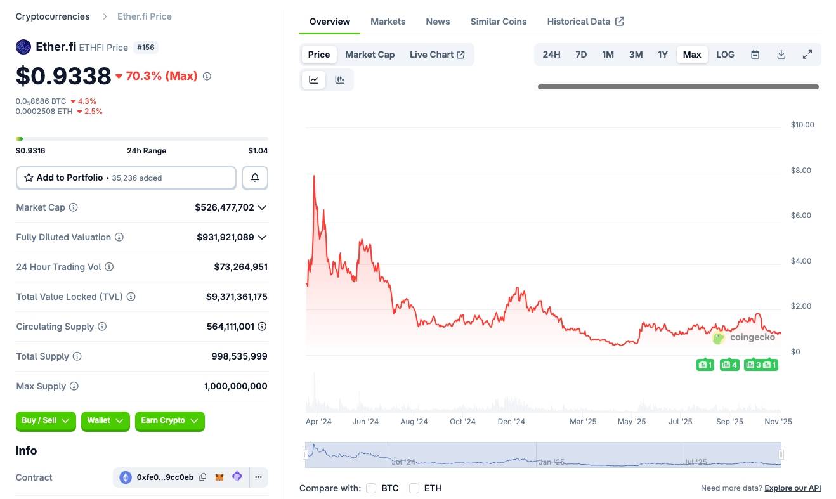The image size is (836, 499).
Task: Click the Add to Portfolio button
Action: tap(126, 178)
